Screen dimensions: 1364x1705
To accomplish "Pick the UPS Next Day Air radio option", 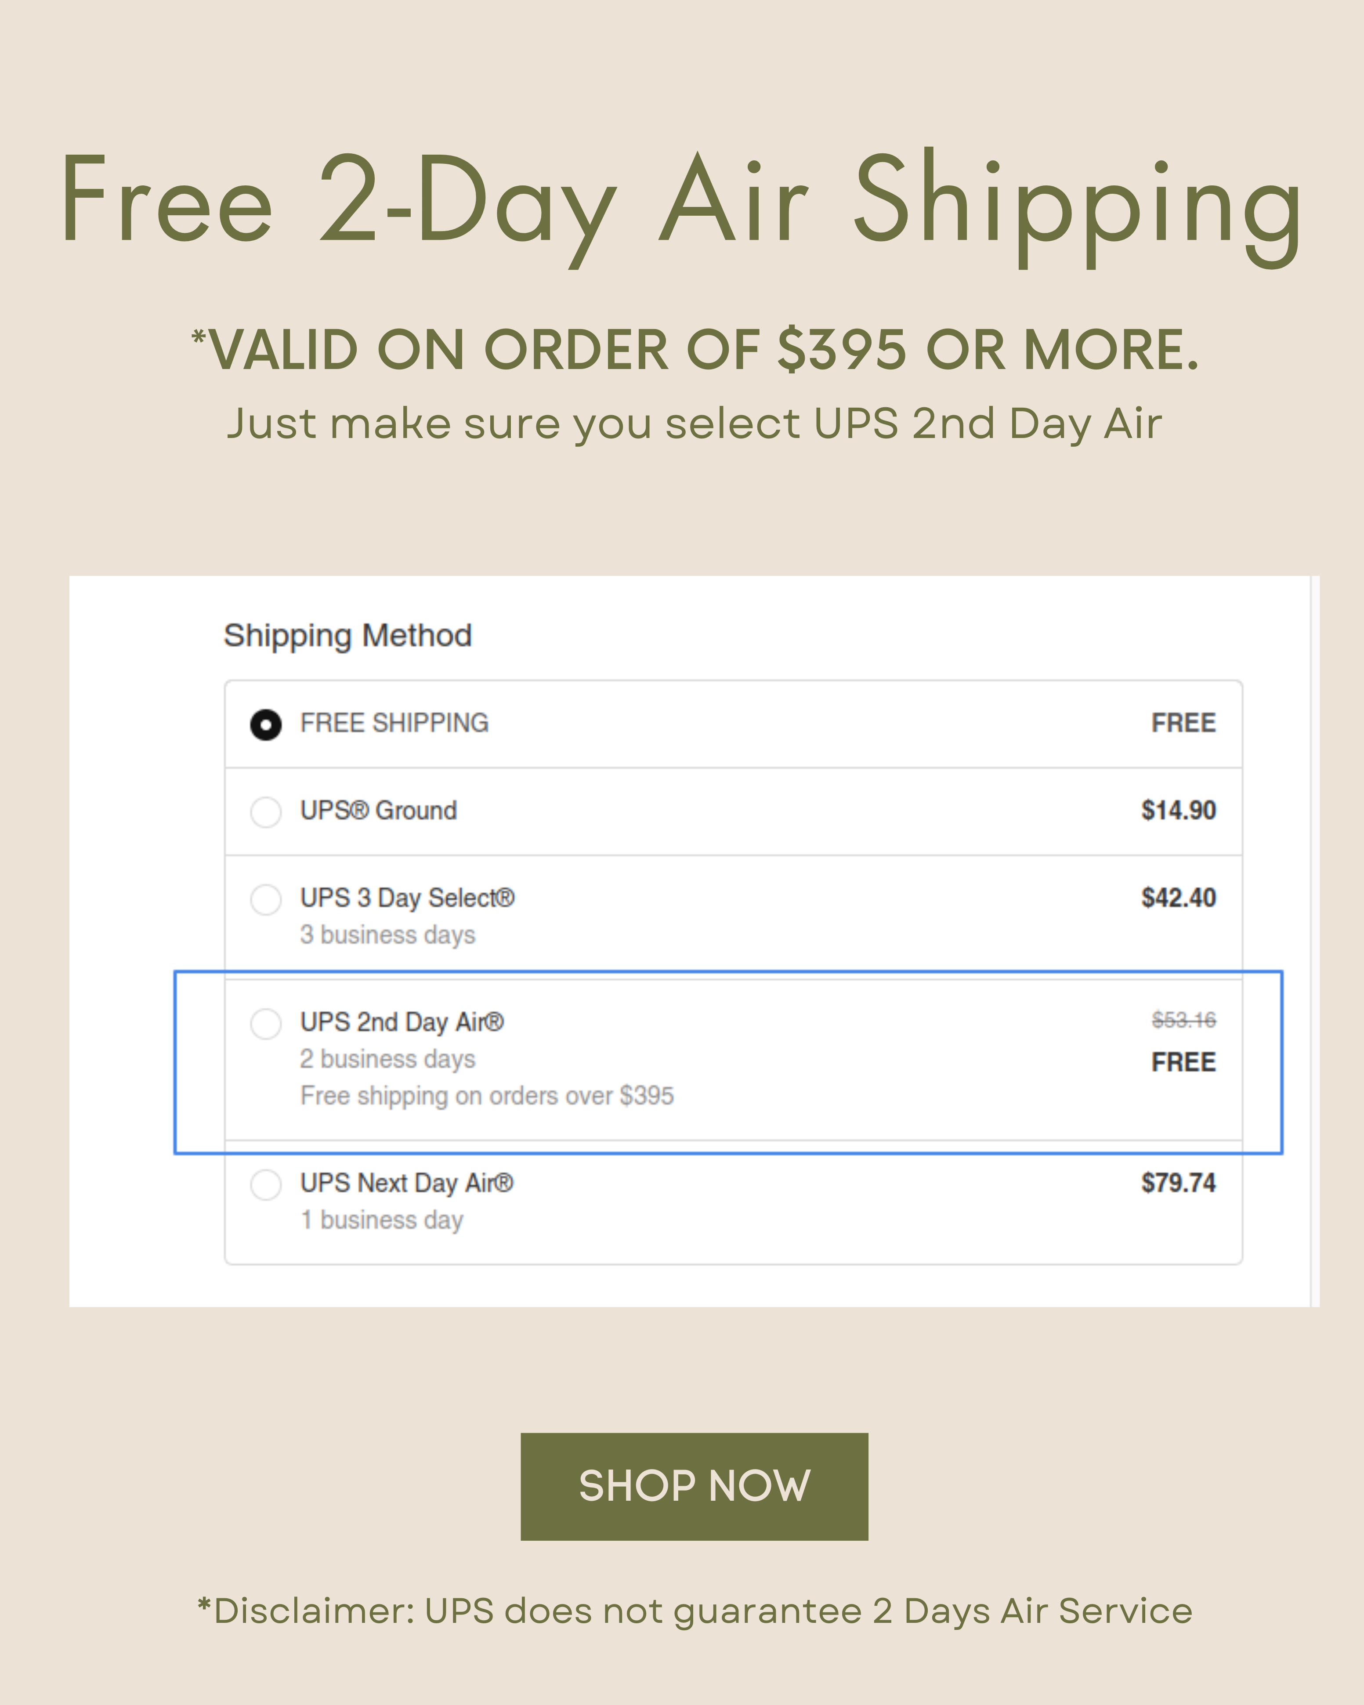I will pyautogui.click(x=266, y=1185).
